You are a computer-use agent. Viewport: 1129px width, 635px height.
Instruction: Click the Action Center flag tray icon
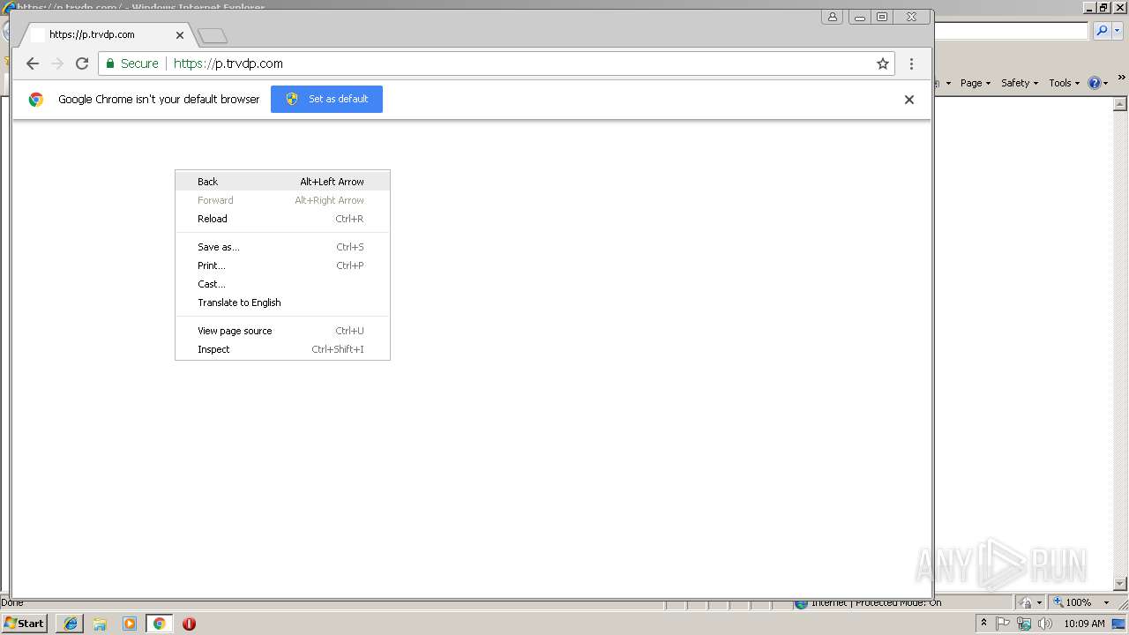click(x=1003, y=624)
